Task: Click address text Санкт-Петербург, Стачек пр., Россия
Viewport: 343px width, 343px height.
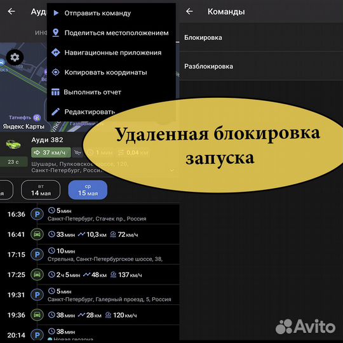Action: click(x=97, y=219)
